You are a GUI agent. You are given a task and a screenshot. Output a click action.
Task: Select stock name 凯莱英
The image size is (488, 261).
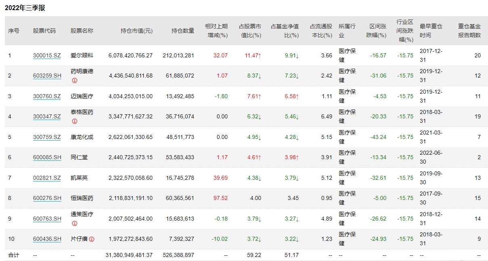[79, 178]
